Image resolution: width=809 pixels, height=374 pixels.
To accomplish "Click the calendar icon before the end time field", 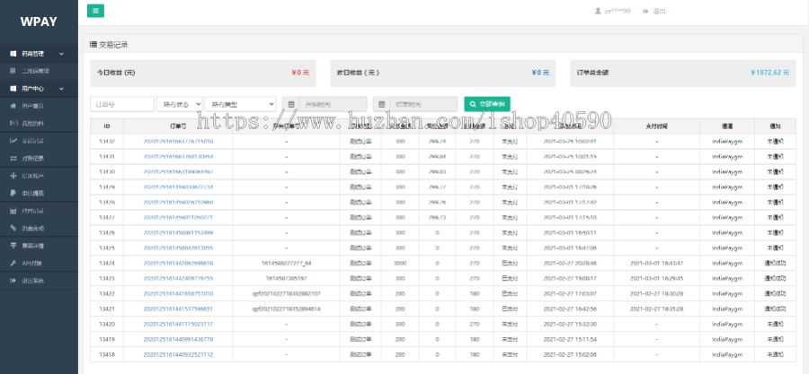I will (381, 104).
